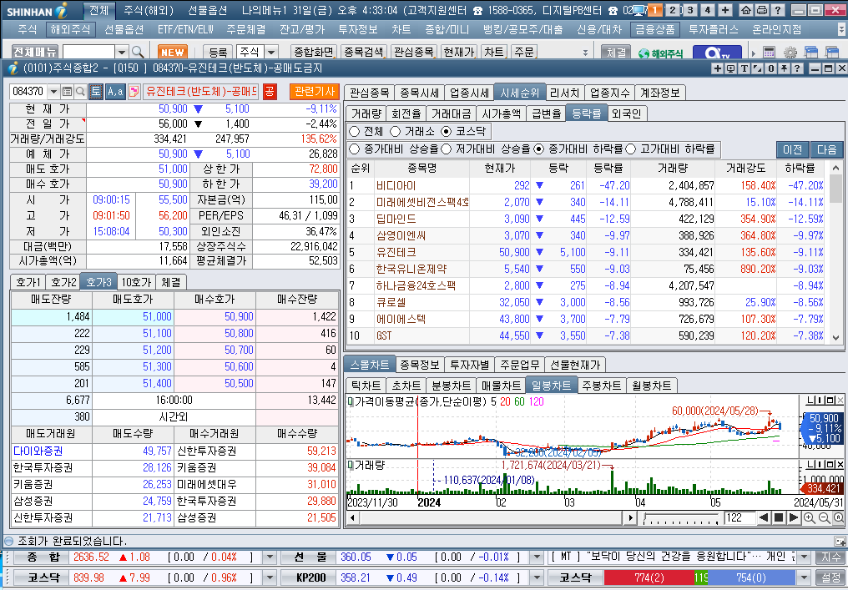Click the zoom out magnifier on chart
Viewport: 848px width, 590px height.
tap(824, 517)
